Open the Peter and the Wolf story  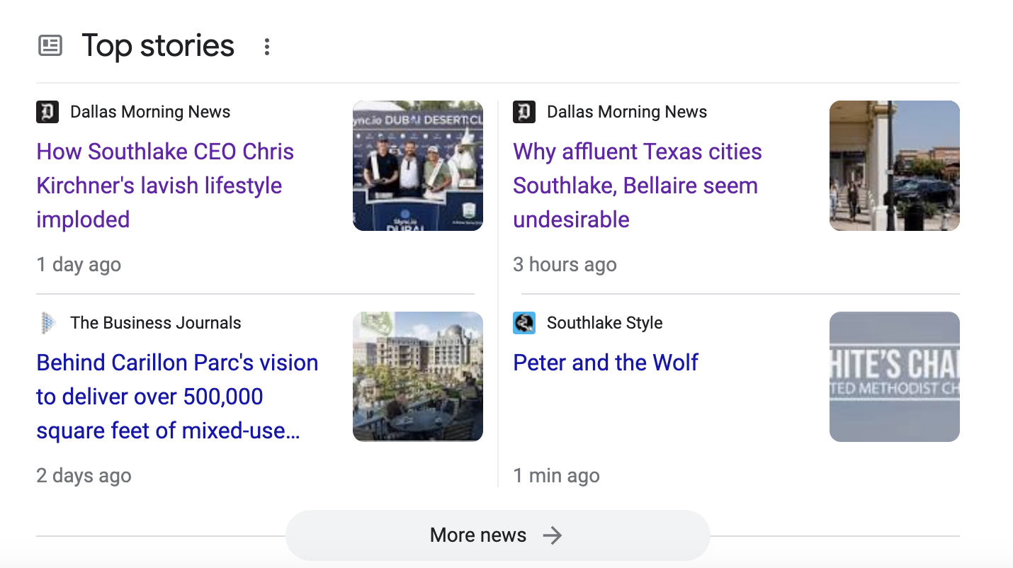point(606,363)
